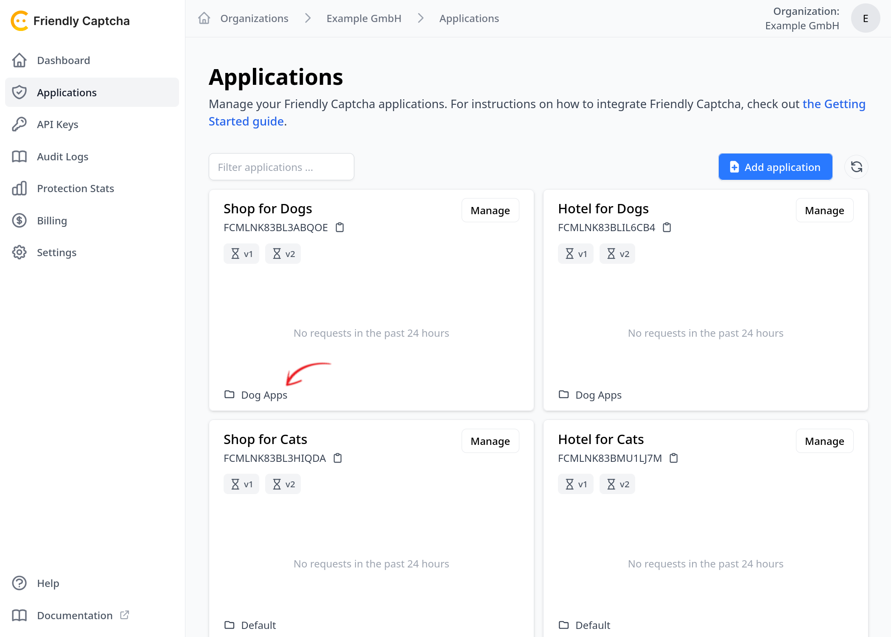Refresh the applications list
The image size is (891, 637).
(856, 167)
